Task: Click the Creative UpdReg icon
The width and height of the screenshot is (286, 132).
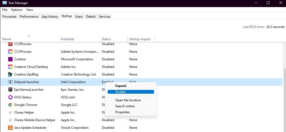Action: click(10, 74)
